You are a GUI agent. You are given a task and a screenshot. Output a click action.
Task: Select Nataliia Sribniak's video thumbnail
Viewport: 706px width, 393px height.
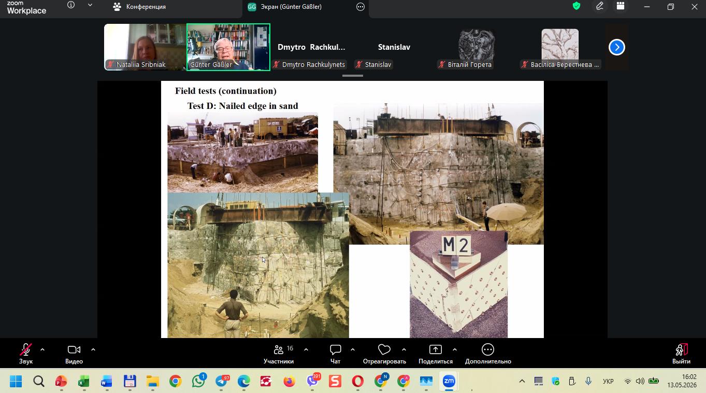[x=145, y=47]
